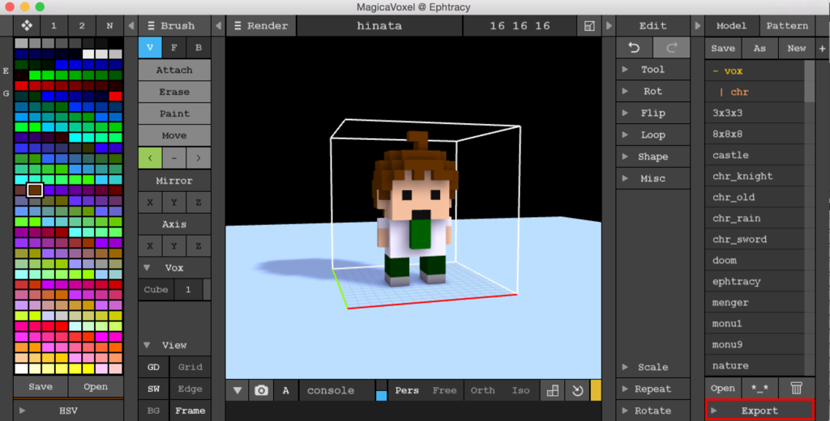Expand the Shape section

click(x=652, y=156)
